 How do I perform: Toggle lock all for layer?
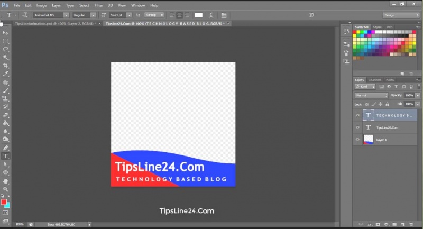pos(388,104)
